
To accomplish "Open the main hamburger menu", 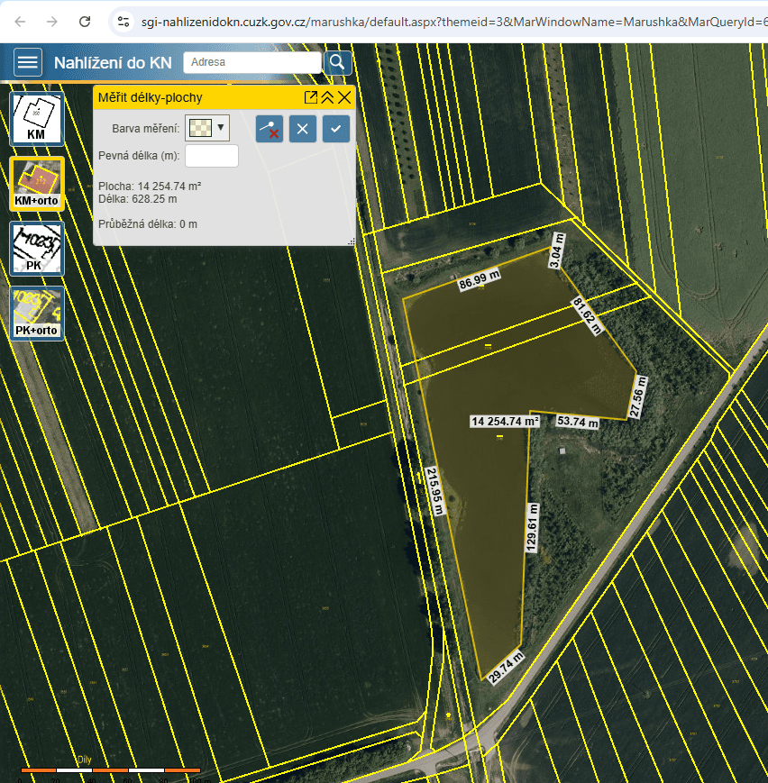I will click(x=28, y=62).
